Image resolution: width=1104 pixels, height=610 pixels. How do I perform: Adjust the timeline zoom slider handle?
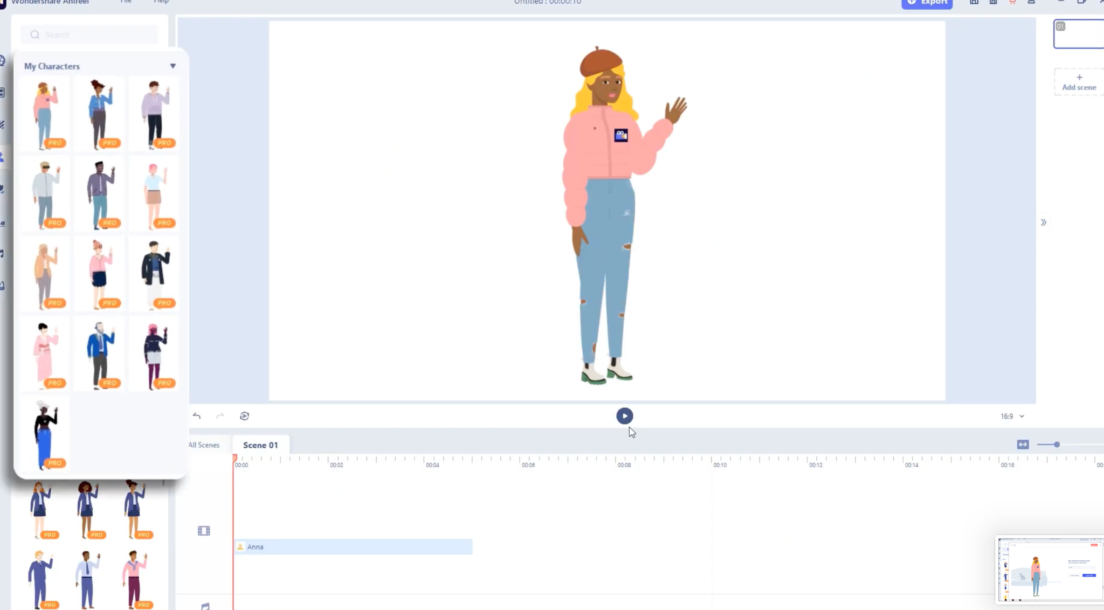(x=1057, y=445)
